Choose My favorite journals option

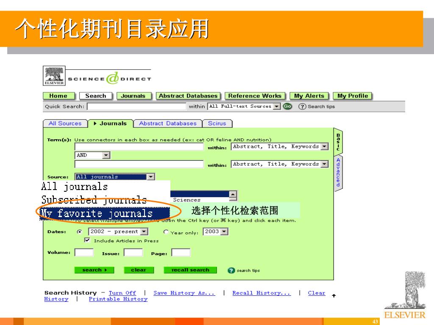click(105, 213)
